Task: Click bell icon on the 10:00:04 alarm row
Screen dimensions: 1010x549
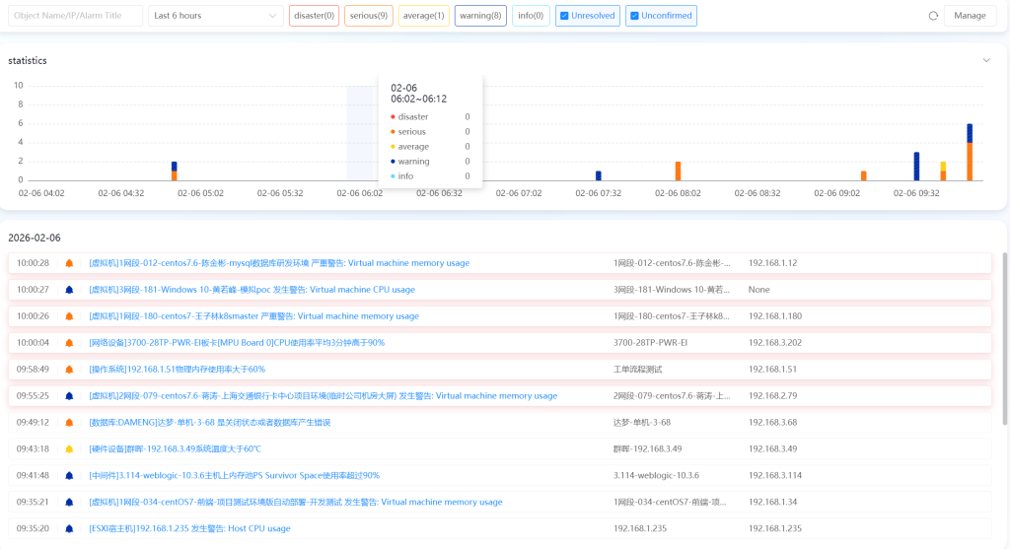Action: click(x=69, y=343)
